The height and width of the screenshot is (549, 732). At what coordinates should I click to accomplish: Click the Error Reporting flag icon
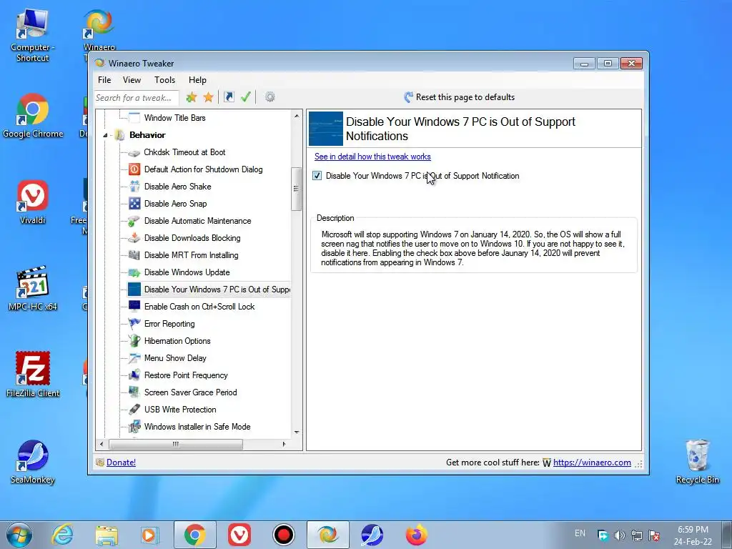pos(134,324)
